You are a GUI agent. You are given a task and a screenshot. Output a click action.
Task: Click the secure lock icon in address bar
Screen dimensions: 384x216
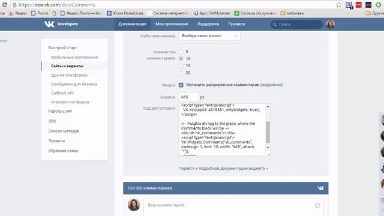[14, 5]
